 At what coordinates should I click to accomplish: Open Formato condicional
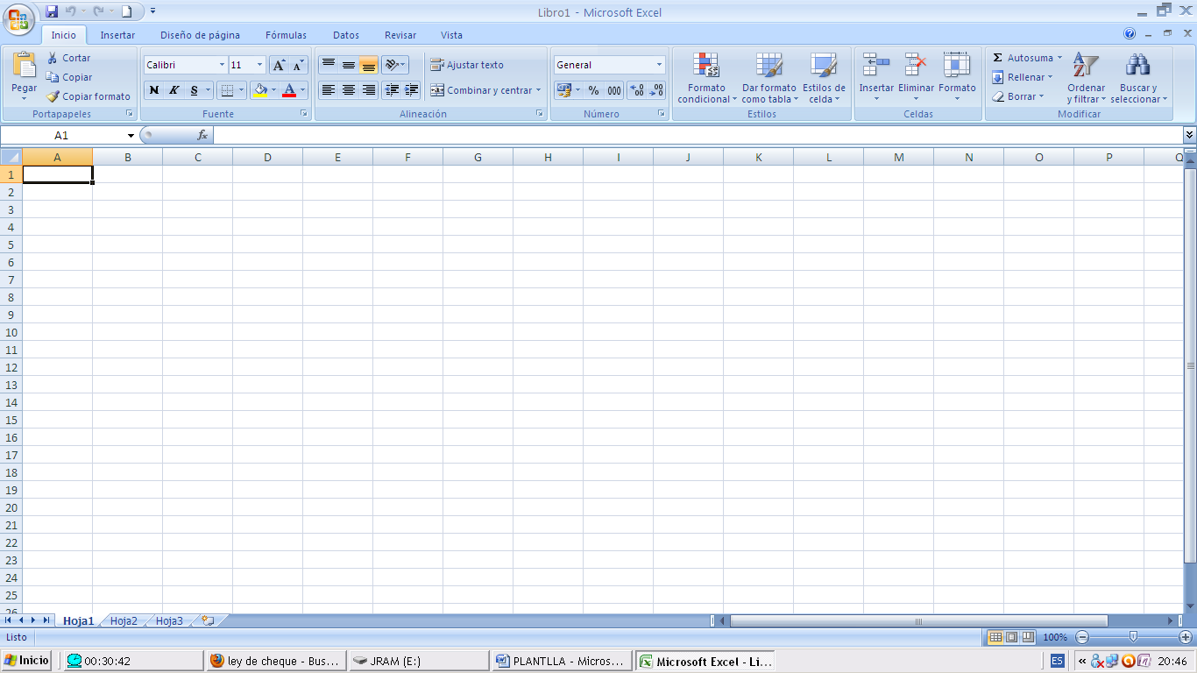click(x=706, y=77)
